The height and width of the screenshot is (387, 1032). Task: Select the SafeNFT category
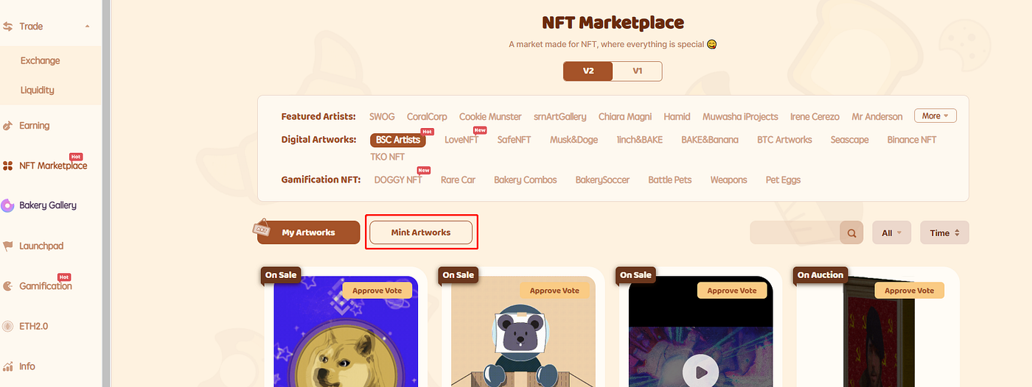514,140
